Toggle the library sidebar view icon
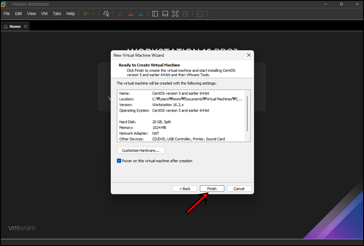 click(155, 14)
